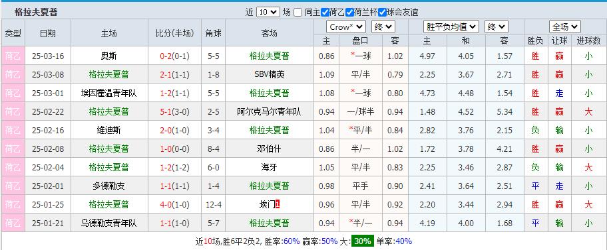Click the home odds value 4.97
607x250 pixels.
pyautogui.click(x=427, y=56)
